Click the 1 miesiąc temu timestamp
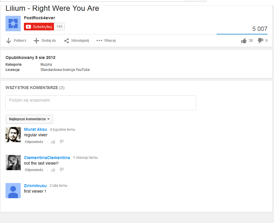The width and height of the screenshot is (274, 223). point(85,158)
